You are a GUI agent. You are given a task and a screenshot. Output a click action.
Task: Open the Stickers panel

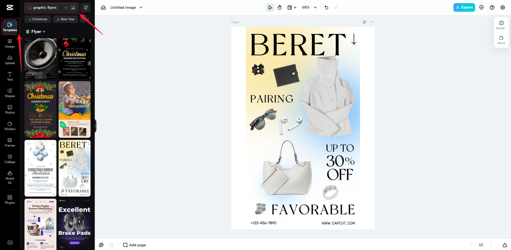click(x=10, y=126)
